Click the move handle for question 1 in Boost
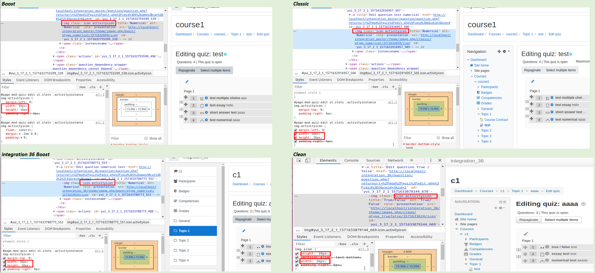This screenshot has height=273, width=595. (186, 98)
